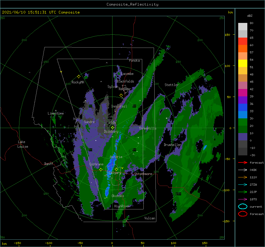
Task: Click the yellow diamond marker above Calgary label
Action: tap(116, 169)
